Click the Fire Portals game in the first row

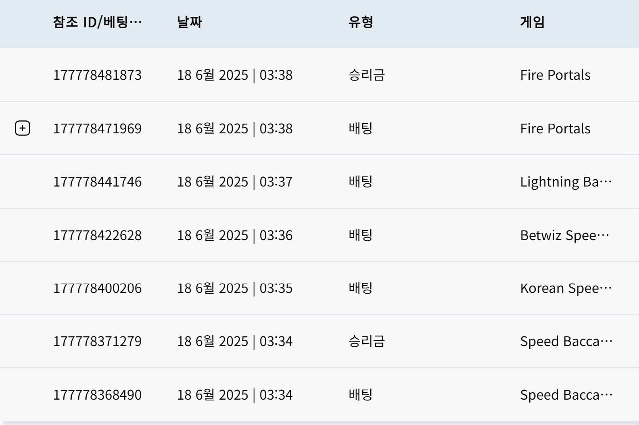[x=555, y=75]
